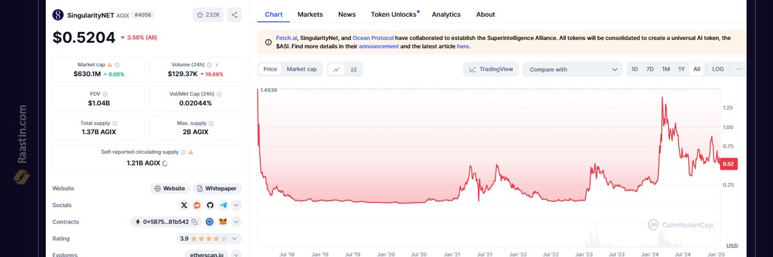Add token to MetaMask fox icon

223,222
